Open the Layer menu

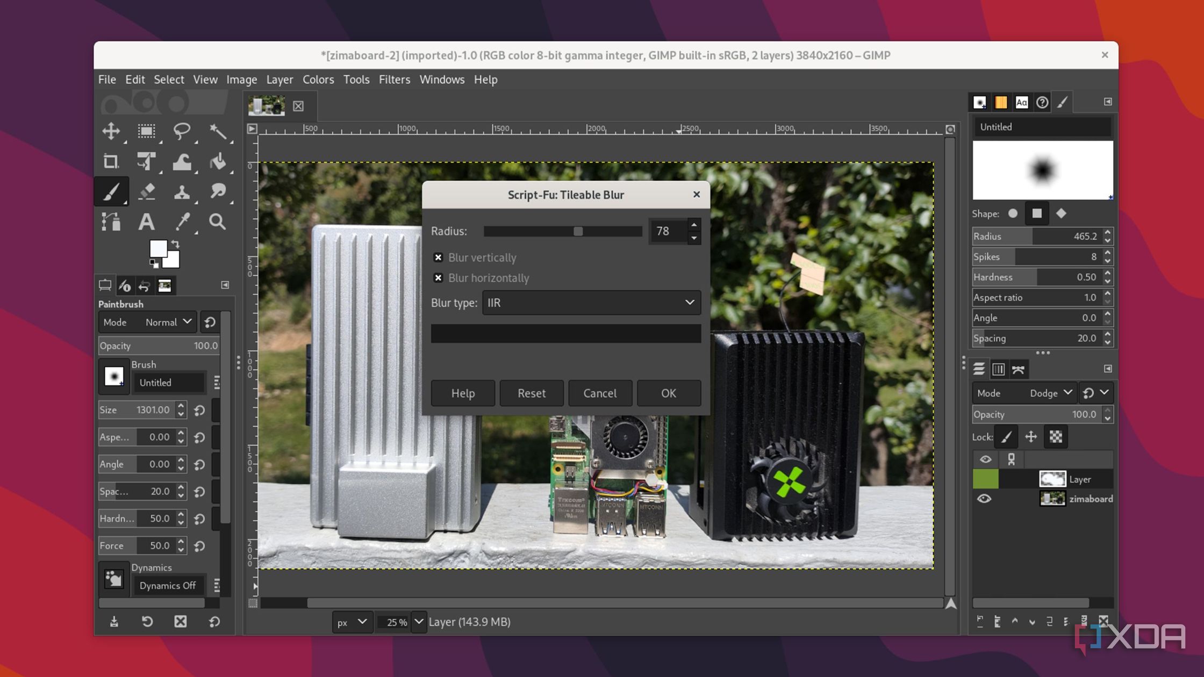tap(279, 80)
